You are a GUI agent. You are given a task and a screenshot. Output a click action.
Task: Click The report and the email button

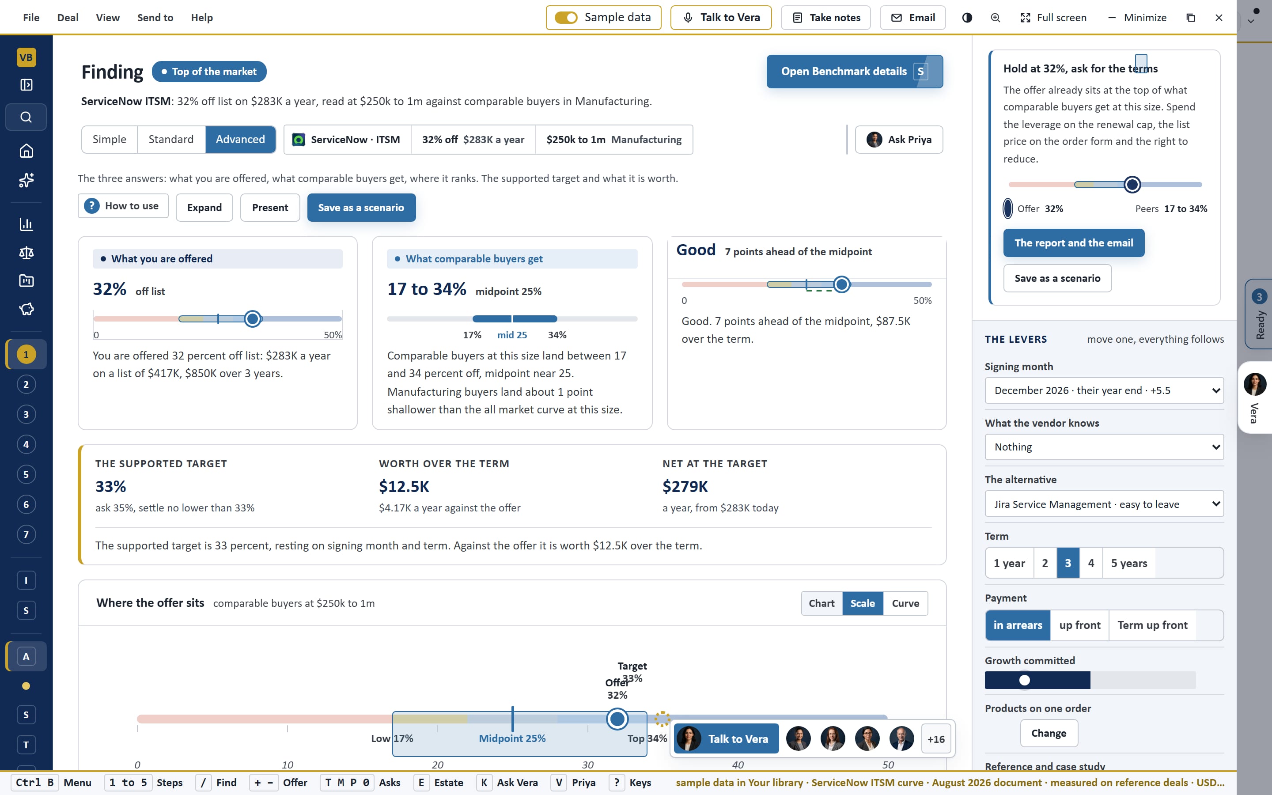point(1073,243)
